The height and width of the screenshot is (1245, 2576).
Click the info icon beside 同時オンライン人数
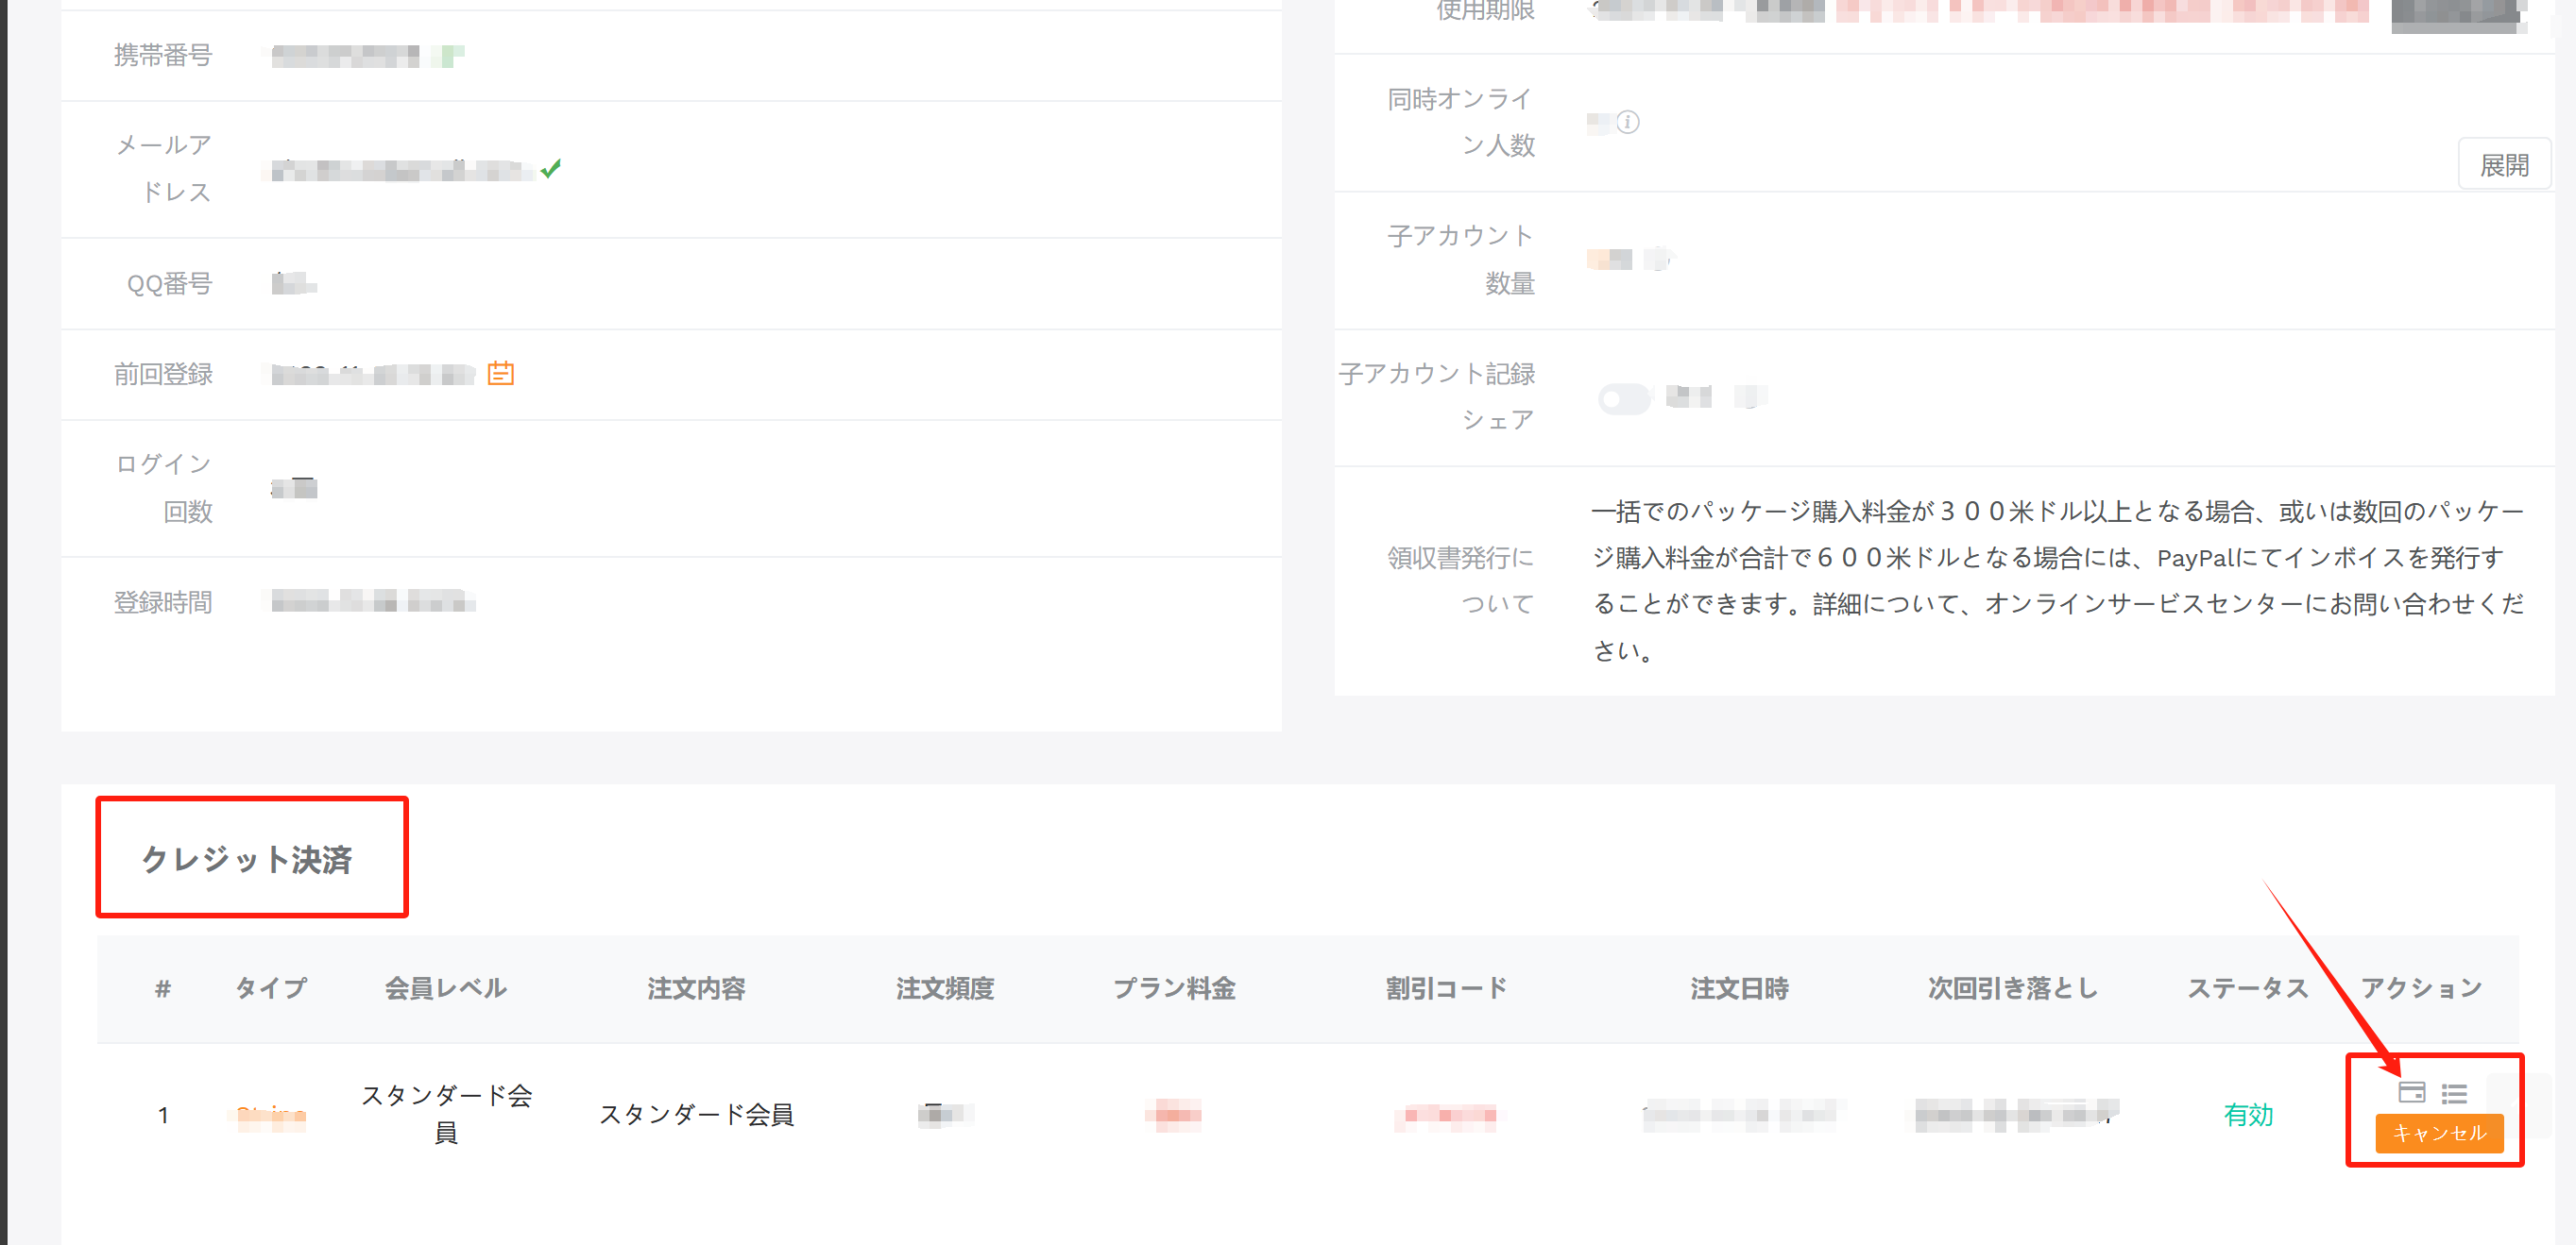(x=1628, y=122)
